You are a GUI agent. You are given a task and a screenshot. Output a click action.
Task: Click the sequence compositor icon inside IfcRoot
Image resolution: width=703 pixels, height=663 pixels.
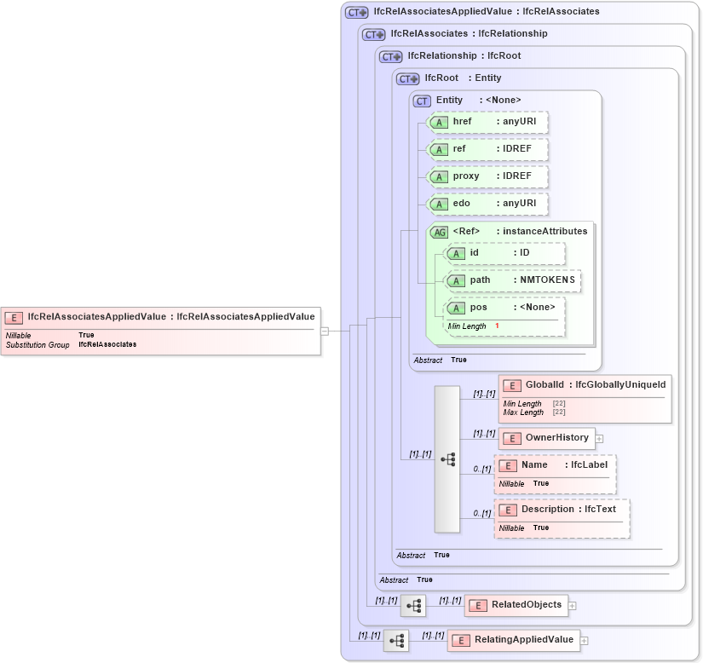point(448,458)
